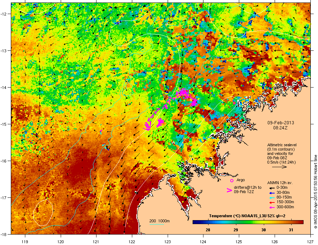
Task: Select the cyan 80-150m arrow symbol
Action: pyautogui.click(x=272, y=197)
